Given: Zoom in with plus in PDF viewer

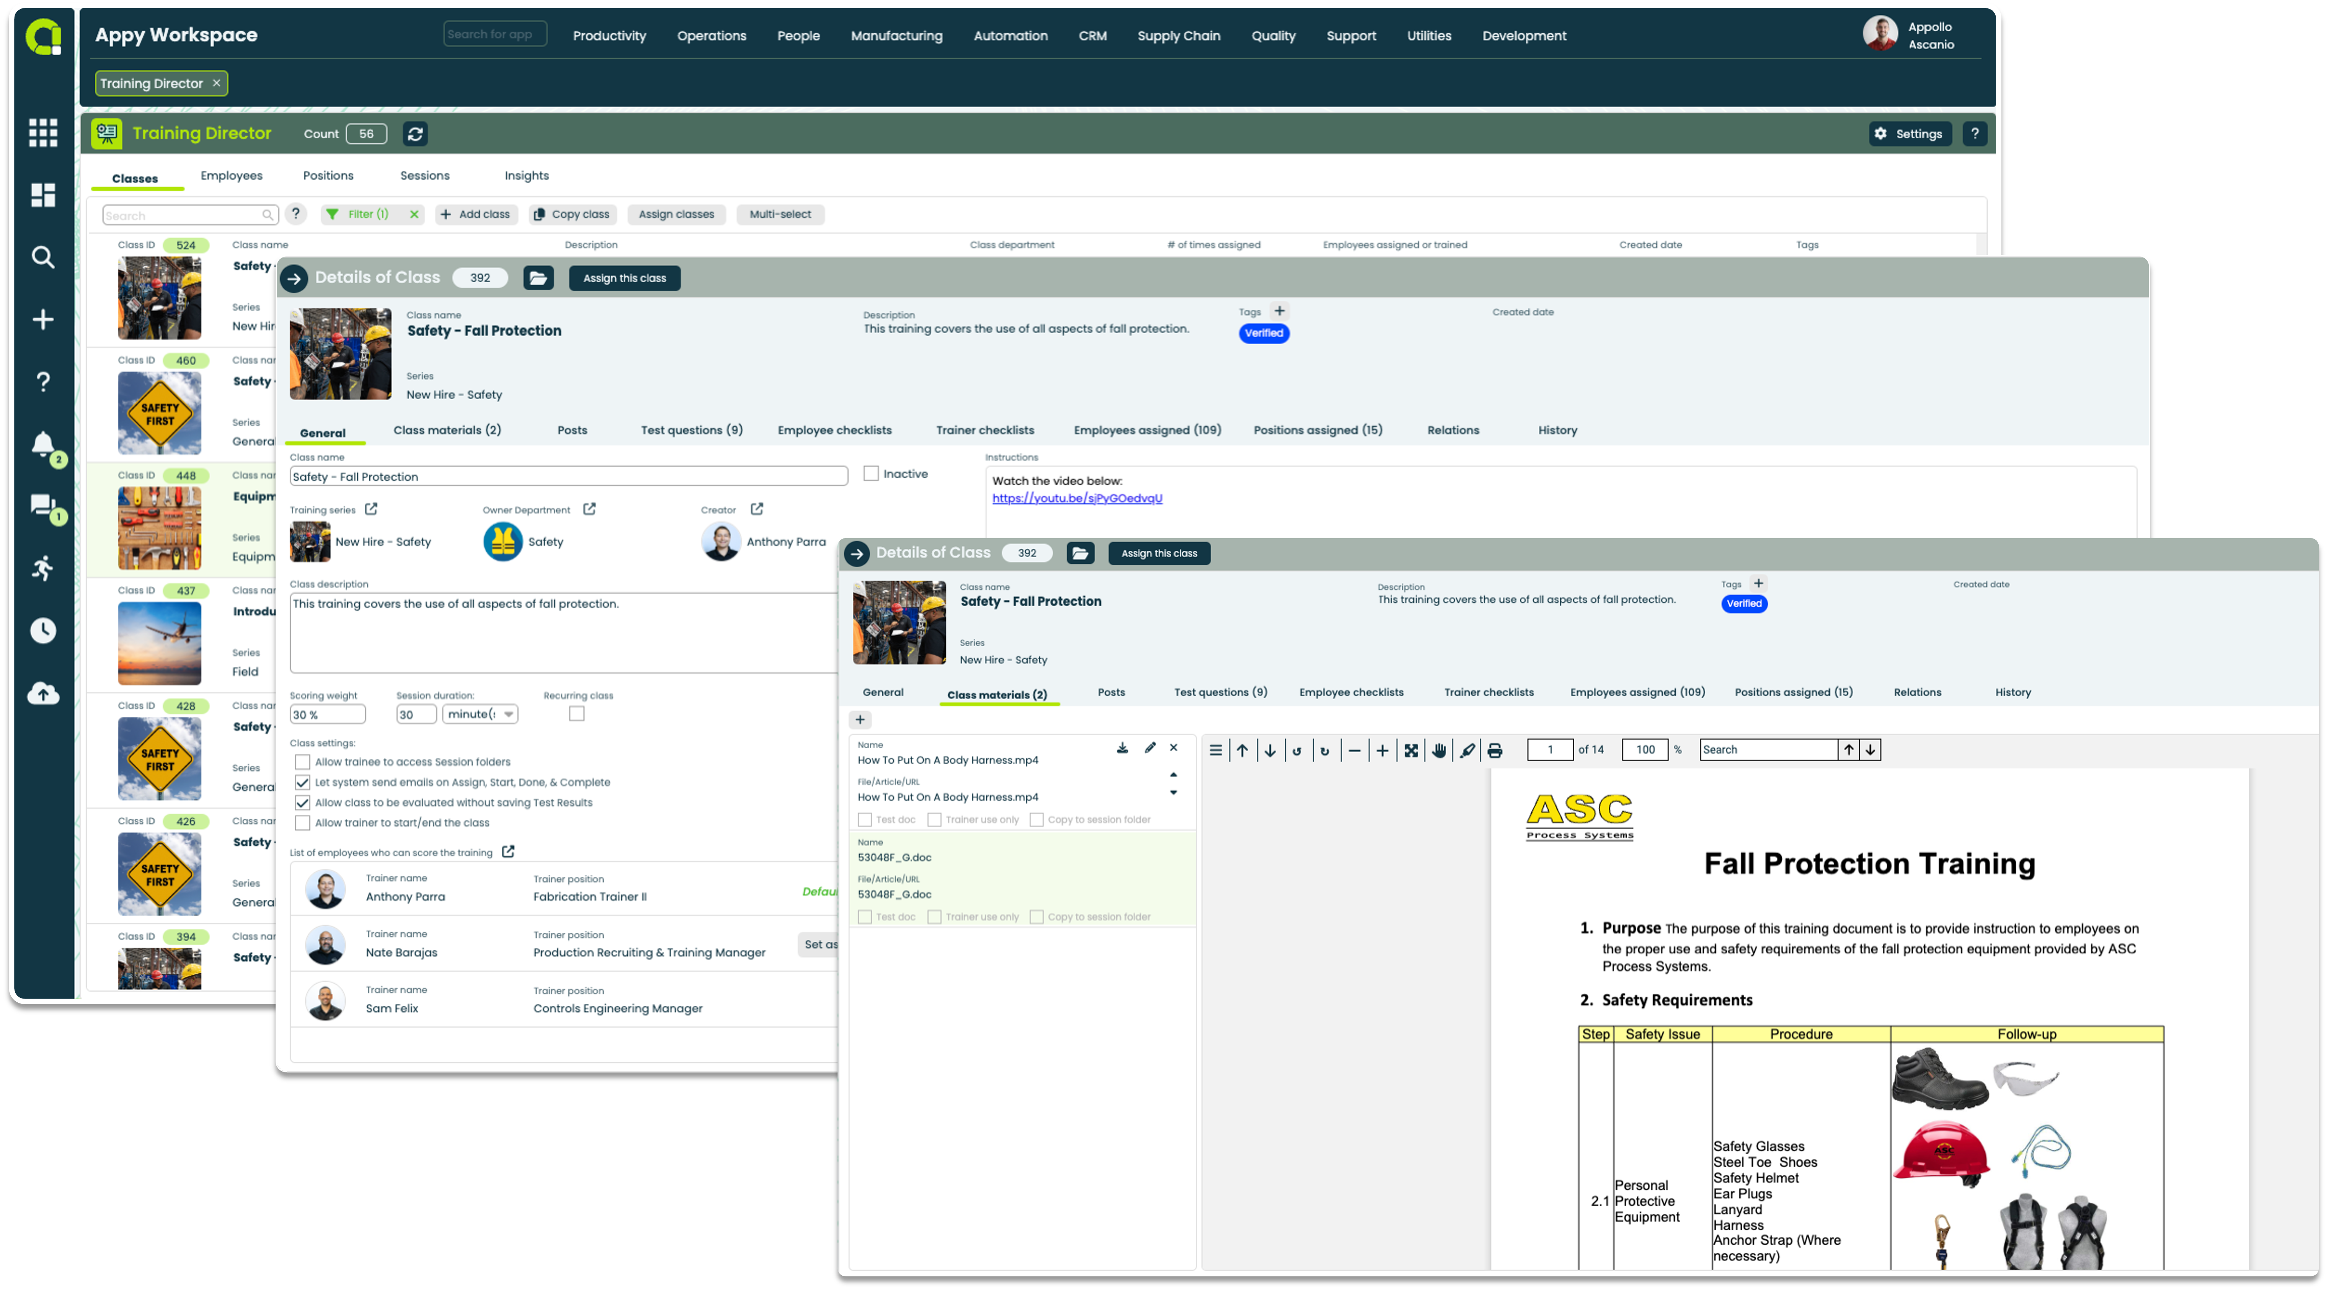Looking at the screenshot, I should tap(1383, 750).
